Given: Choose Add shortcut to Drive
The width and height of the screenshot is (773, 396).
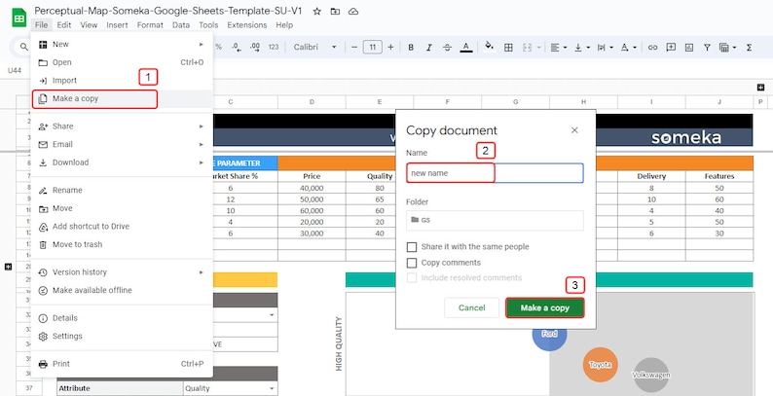Looking at the screenshot, I should tap(122, 227).
